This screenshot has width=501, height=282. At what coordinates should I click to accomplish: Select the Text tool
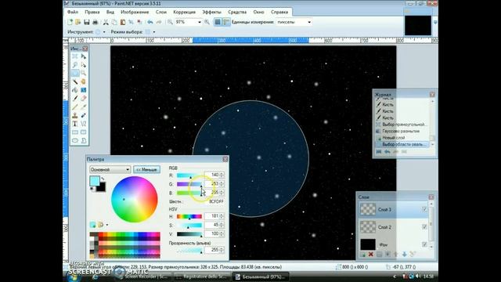[75, 124]
